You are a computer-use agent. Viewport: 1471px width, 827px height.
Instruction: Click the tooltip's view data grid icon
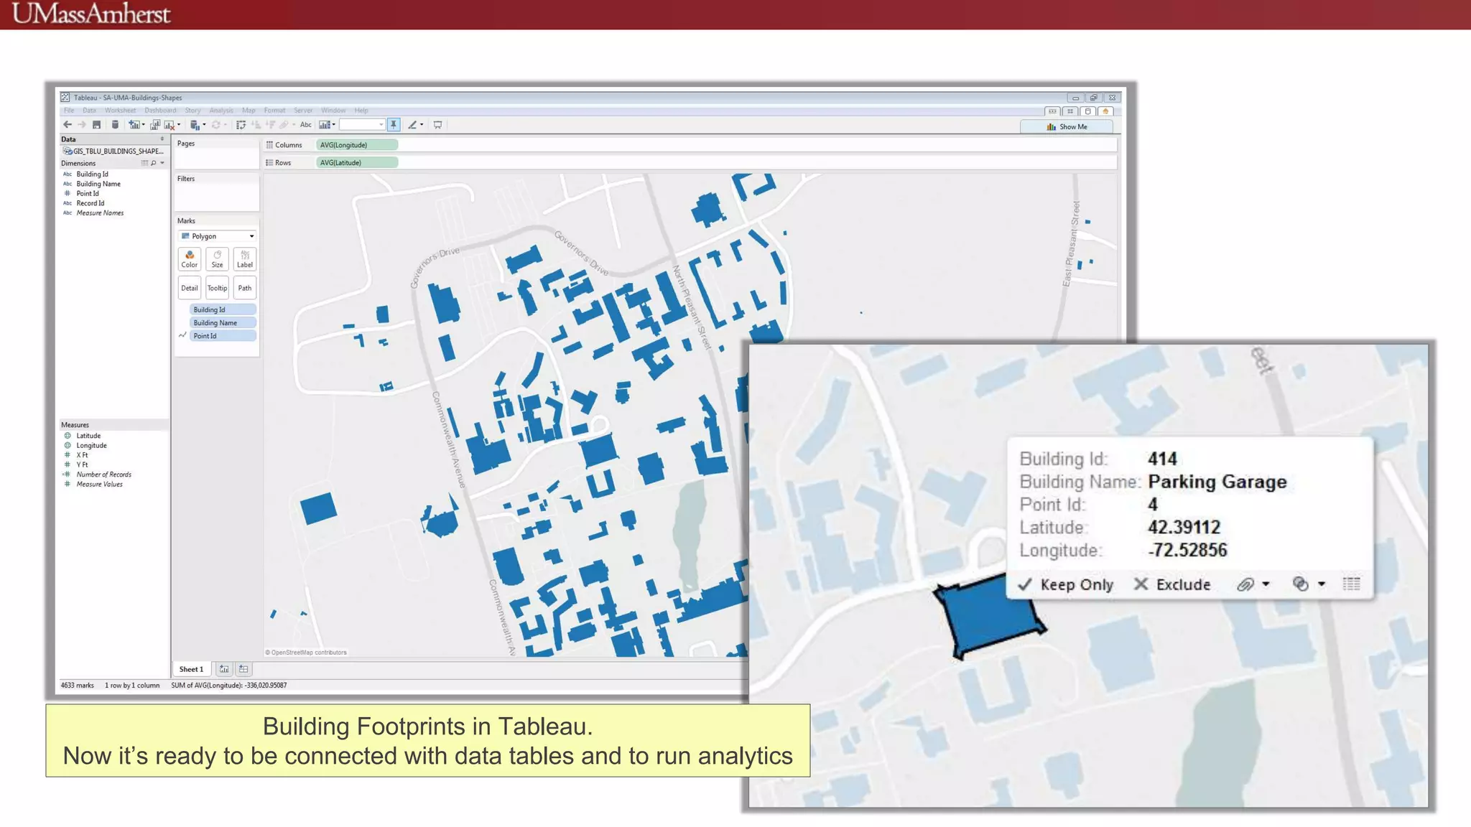[1351, 584]
